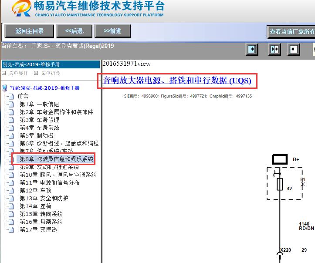The width and height of the screenshot is (315, 263).
Task: Open 第17章 变速器
Action: (x=38, y=229)
